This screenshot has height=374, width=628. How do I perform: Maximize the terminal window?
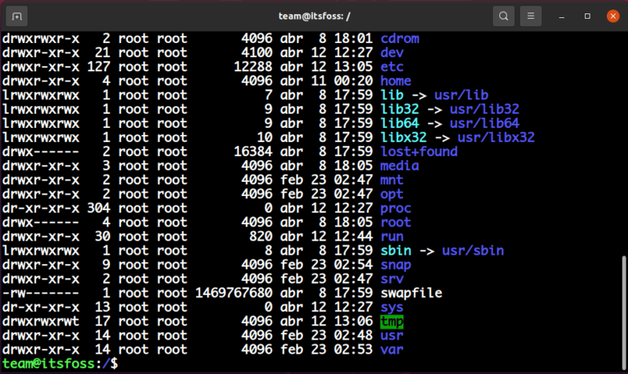587,16
